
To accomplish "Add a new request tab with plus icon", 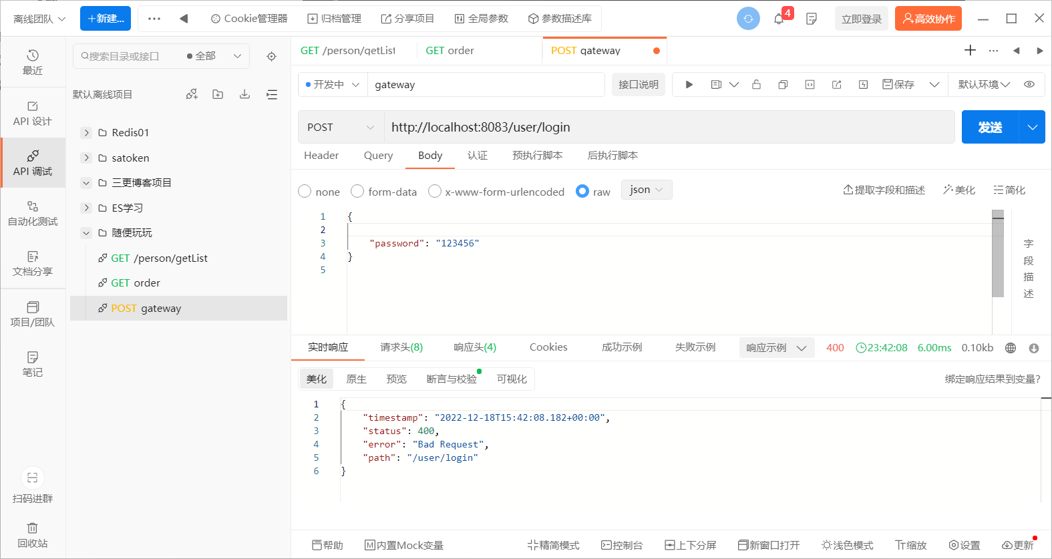I will coord(970,50).
